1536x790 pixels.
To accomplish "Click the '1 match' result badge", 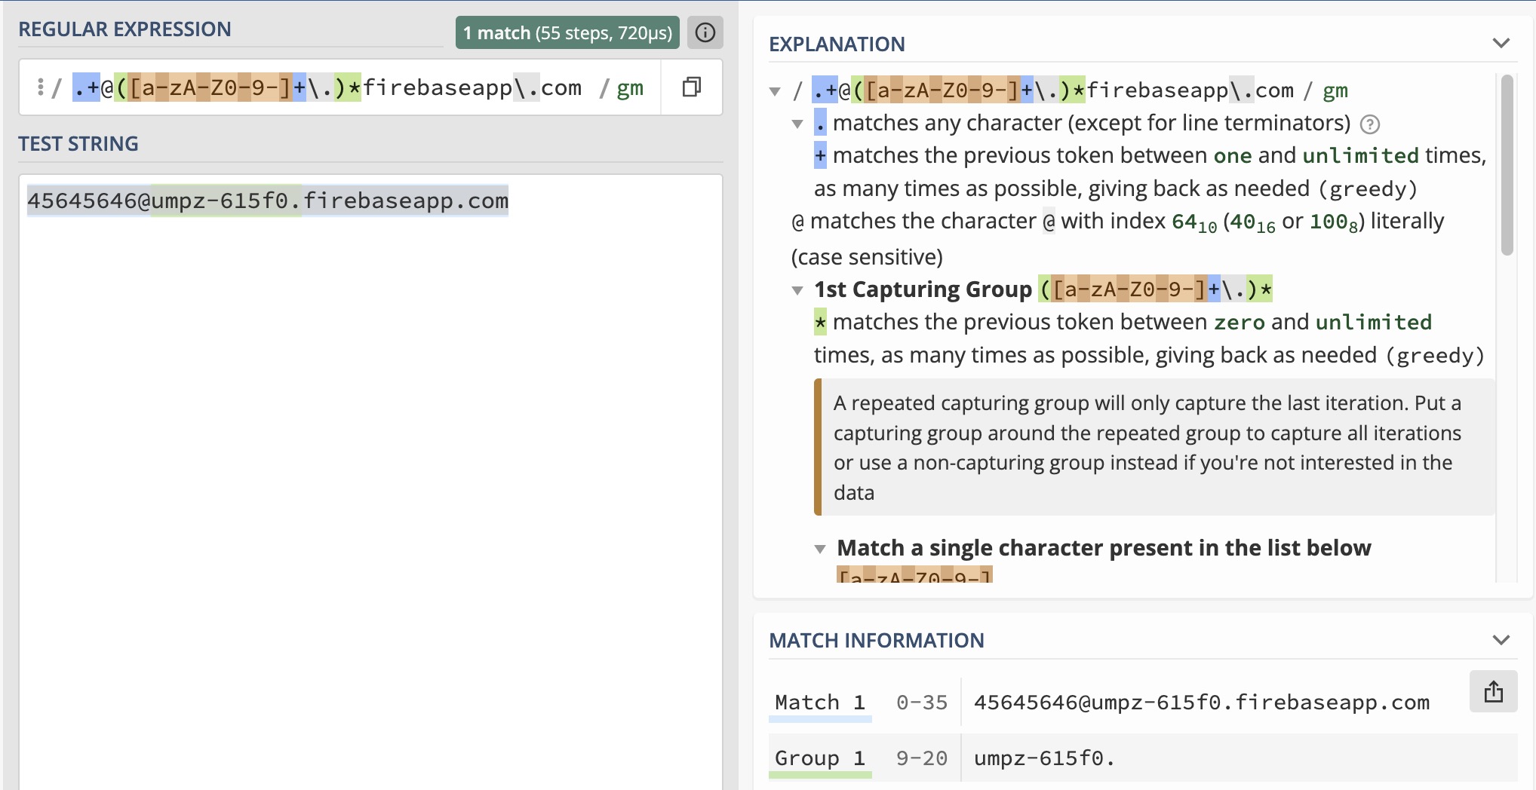I will pyautogui.click(x=567, y=33).
